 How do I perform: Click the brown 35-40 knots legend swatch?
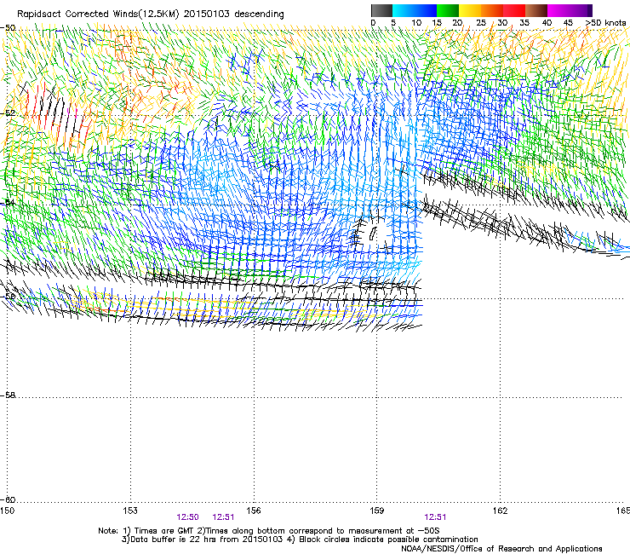coord(536,10)
